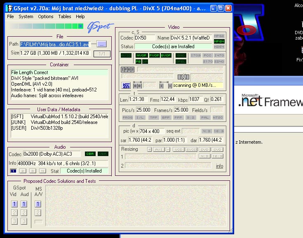Click GSpot Vid test button 1
This screenshot has height=238, width=303.
pos(14,204)
